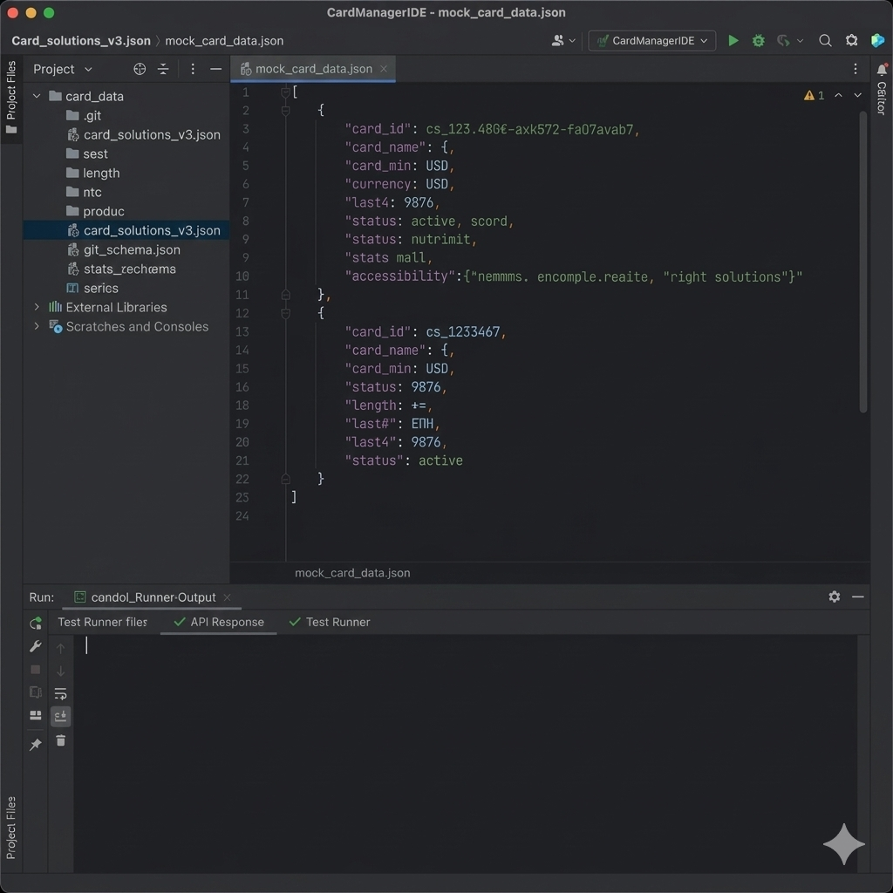Expand the External Libraries node
This screenshot has height=893, width=893.
[37, 307]
